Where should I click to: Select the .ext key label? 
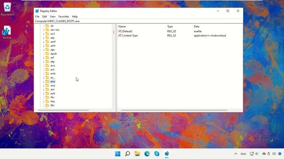coord(52,89)
